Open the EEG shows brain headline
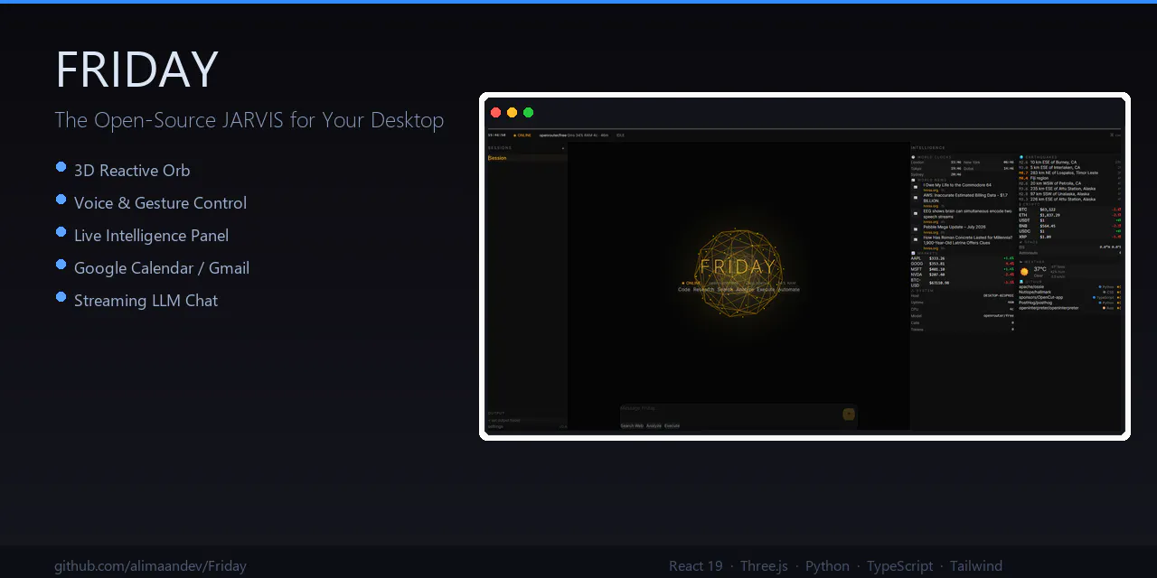 coord(967,214)
